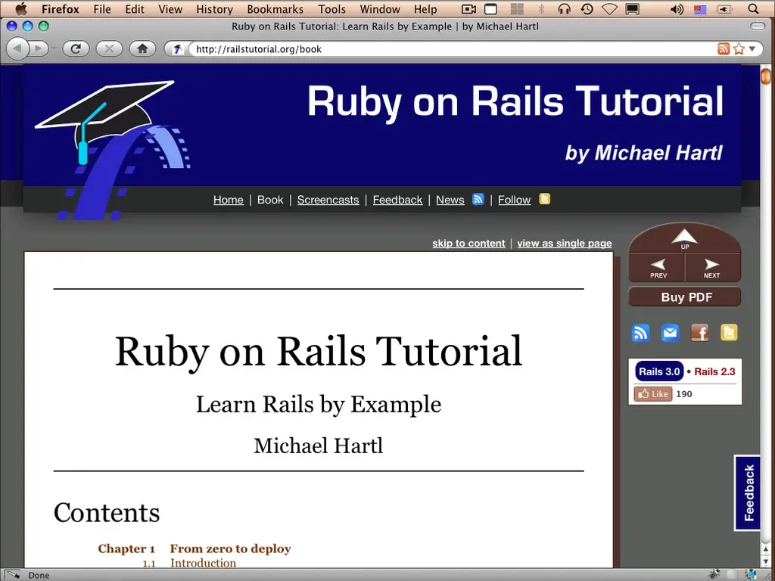Open 'From zero to deploy' chapter link
This screenshot has height=581, width=775.
click(230, 548)
